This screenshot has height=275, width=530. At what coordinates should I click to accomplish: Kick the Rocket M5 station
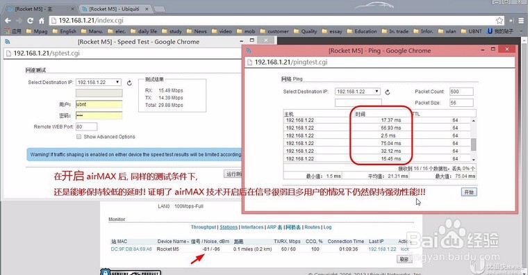coord(404,249)
